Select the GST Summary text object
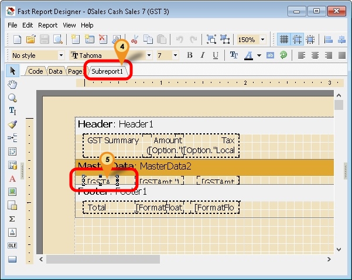This screenshot has width=352, height=280. (x=113, y=140)
